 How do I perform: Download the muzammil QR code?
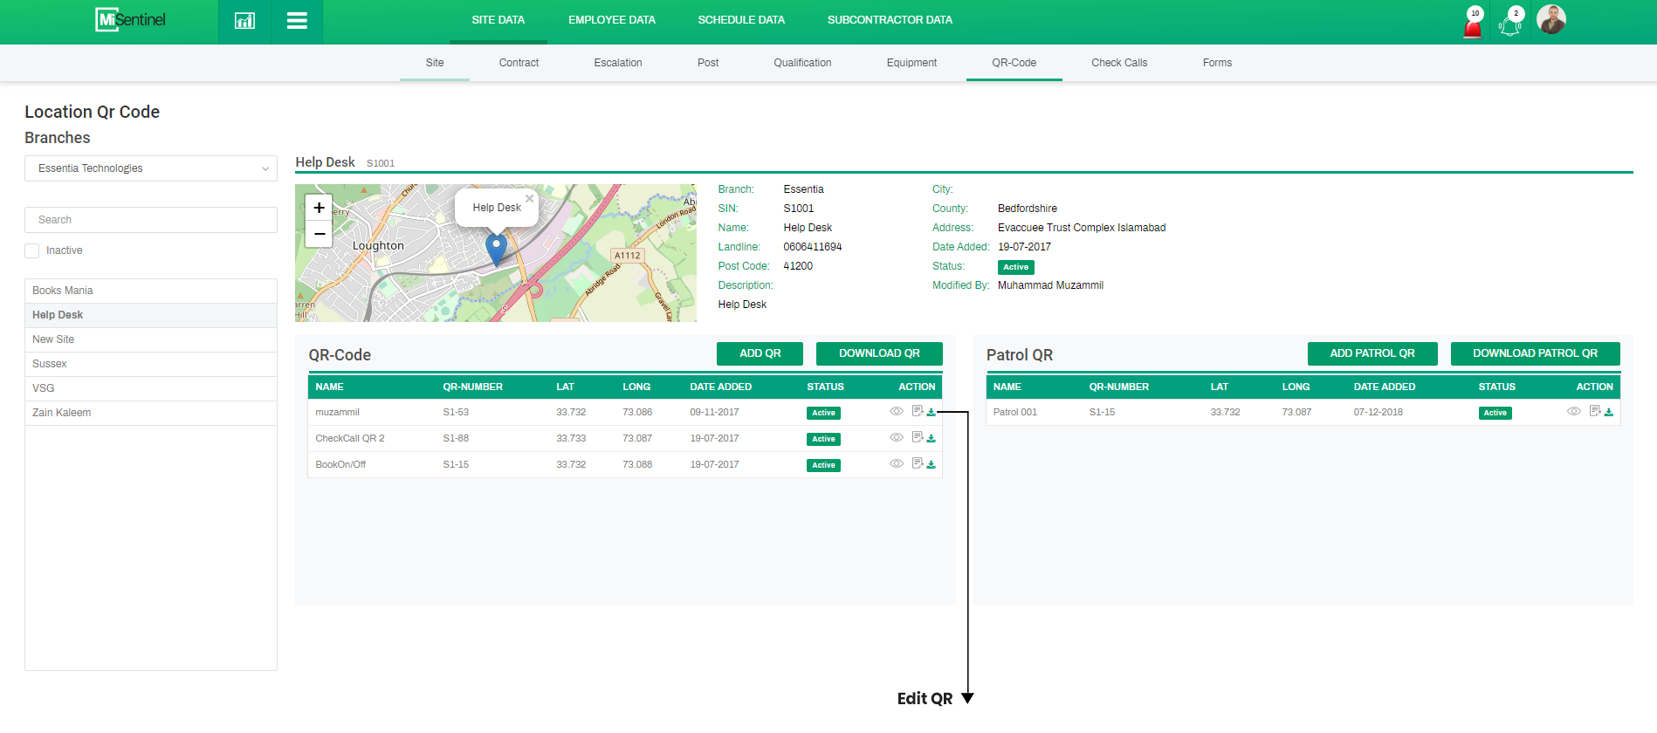tap(931, 413)
